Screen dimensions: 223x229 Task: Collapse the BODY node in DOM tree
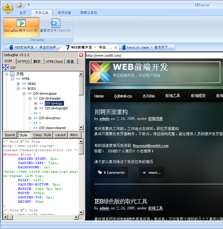(x=18, y=89)
